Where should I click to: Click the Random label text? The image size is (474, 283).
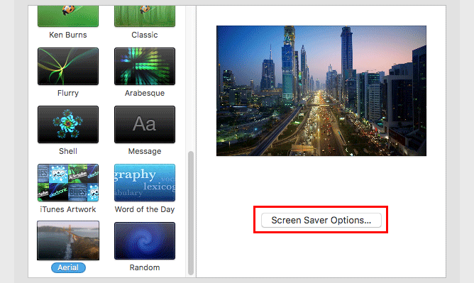coord(145,267)
